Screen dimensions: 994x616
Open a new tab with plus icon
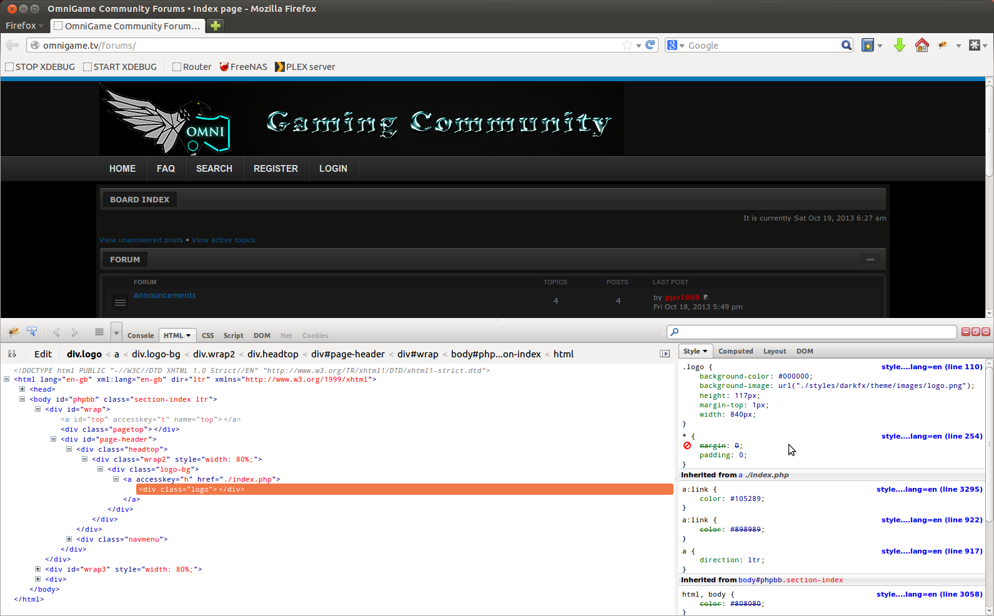point(215,26)
